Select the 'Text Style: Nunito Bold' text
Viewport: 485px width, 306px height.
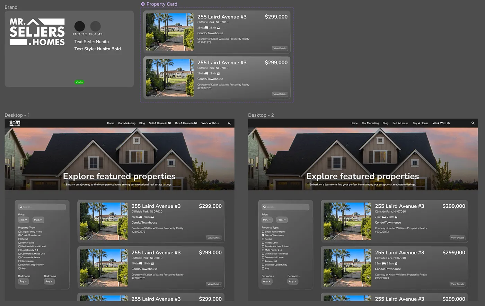(98, 49)
